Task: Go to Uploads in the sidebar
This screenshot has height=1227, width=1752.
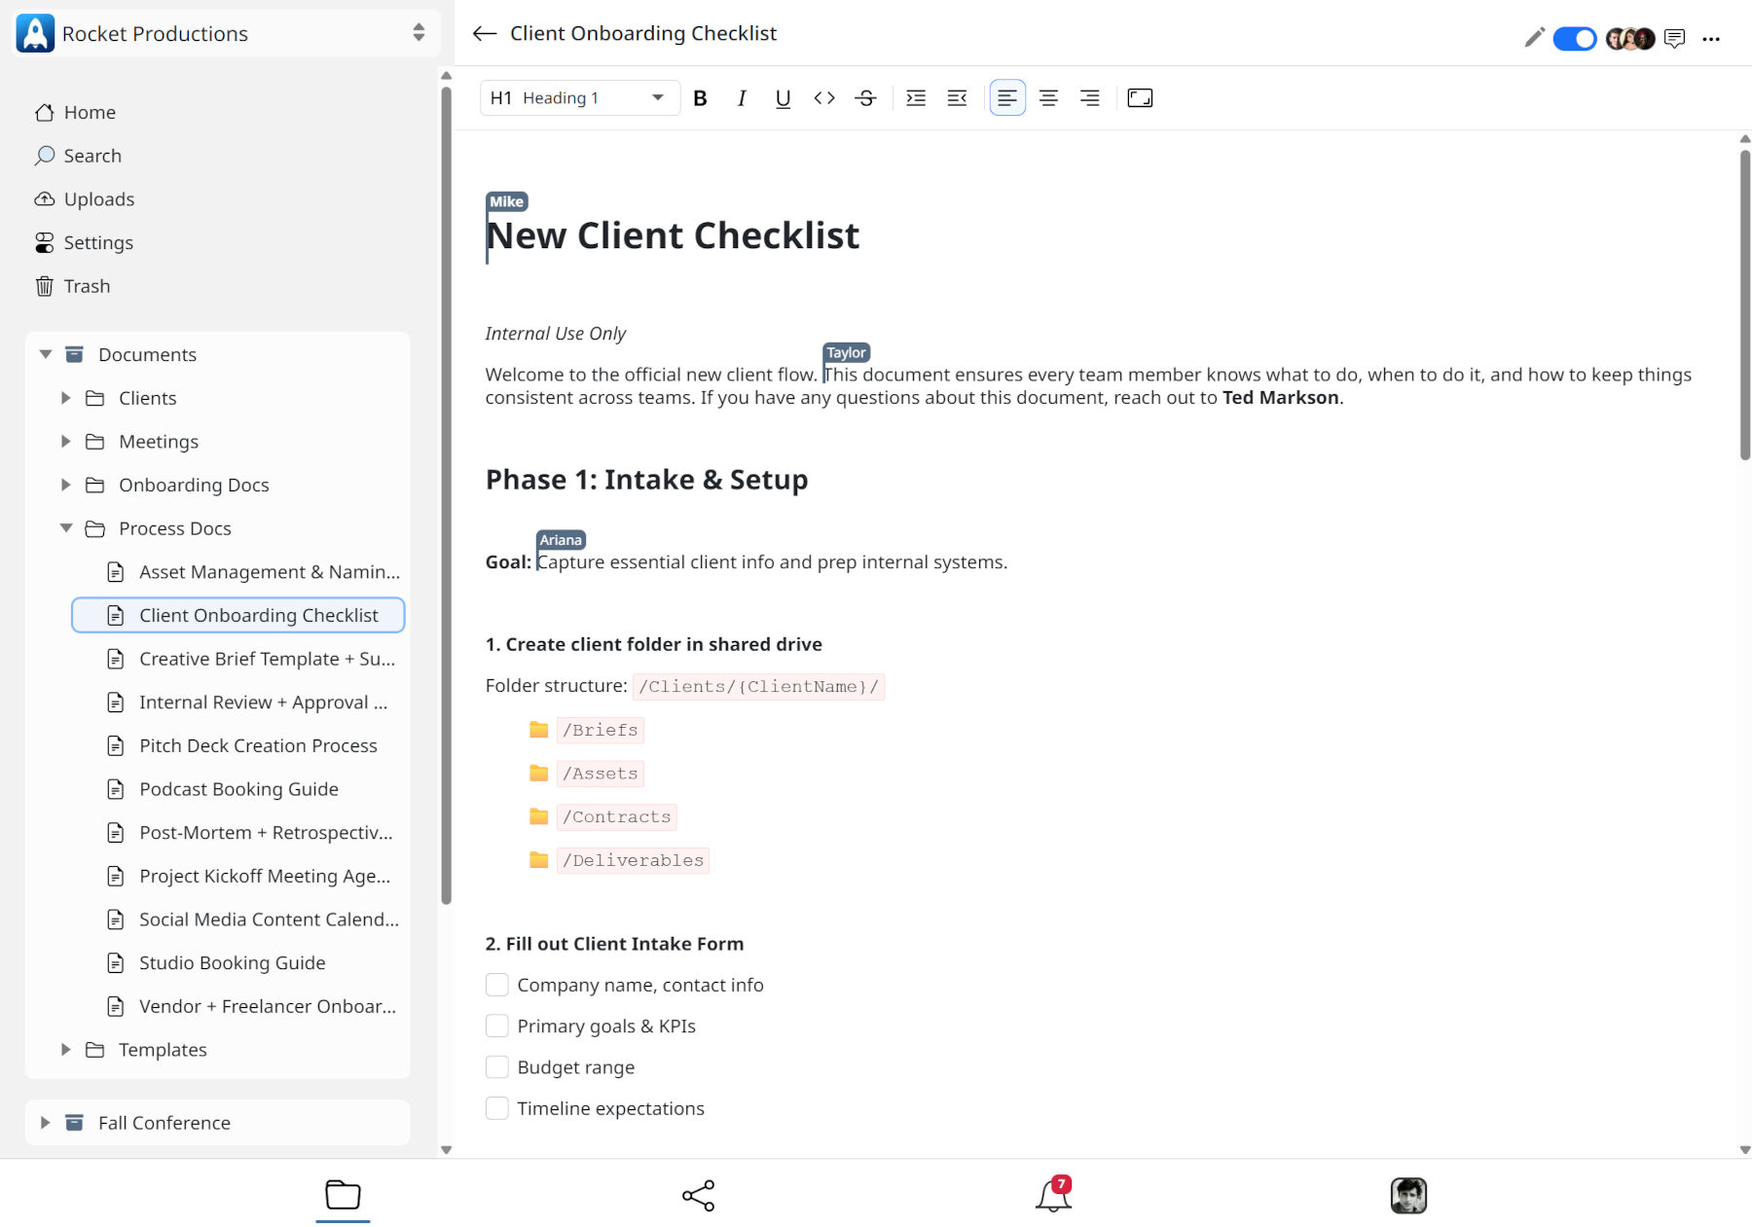Action: [98, 199]
